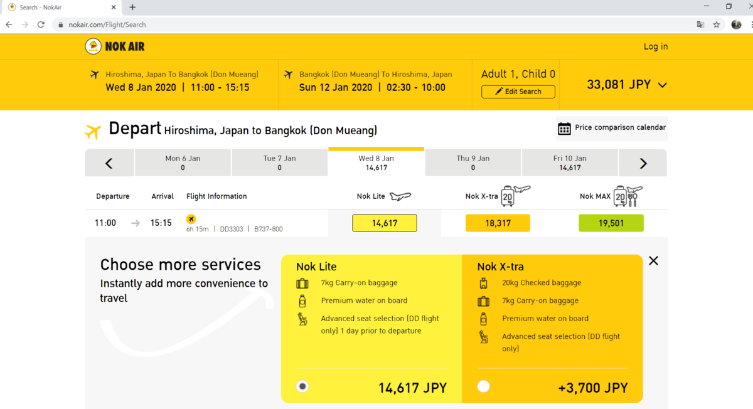The width and height of the screenshot is (753, 409).
Task: Show later dates with right arrow
Action: click(x=643, y=163)
